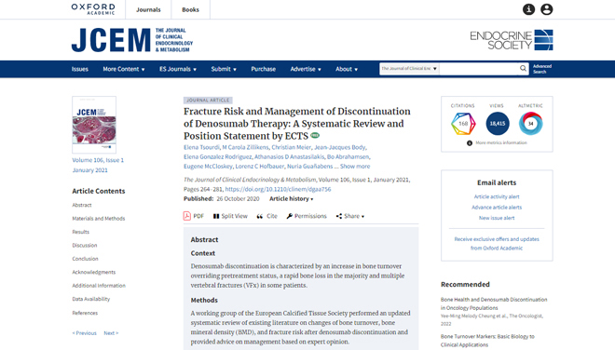Open Split View layout
Image resolution: width=615 pixels, height=350 pixels.
point(230,216)
